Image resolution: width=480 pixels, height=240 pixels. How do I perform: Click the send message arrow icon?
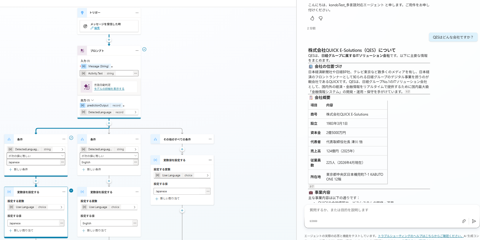pyautogui.click(x=474, y=221)
